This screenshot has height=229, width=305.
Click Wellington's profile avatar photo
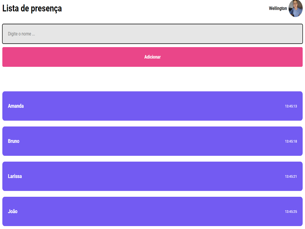(x=295, y=8)
